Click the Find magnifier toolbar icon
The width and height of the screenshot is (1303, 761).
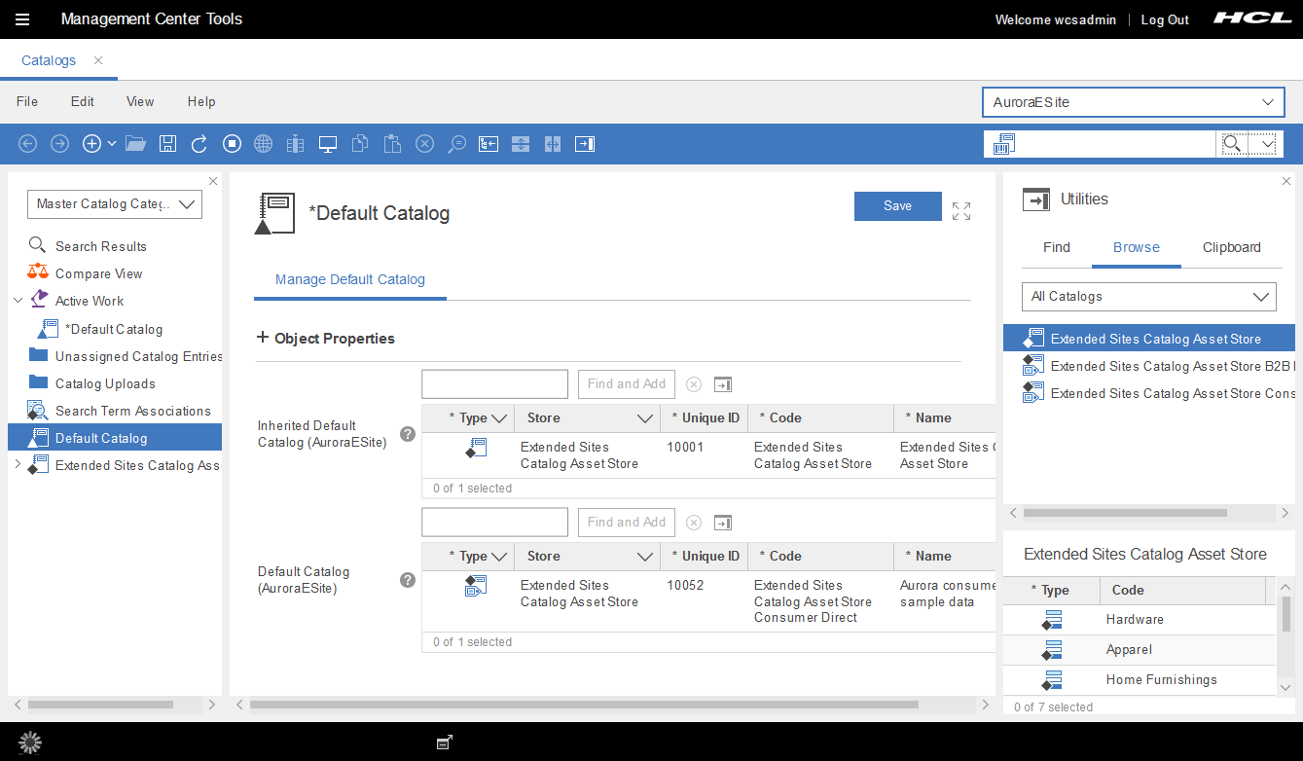(456, 144)
